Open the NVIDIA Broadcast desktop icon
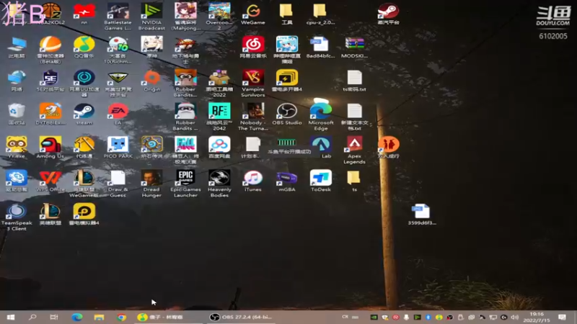 (151, 16)
